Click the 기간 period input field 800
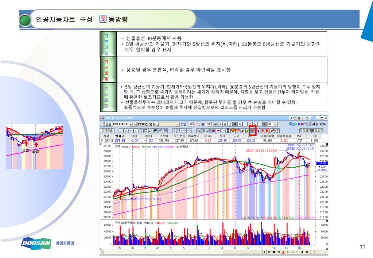 (191, 124)
